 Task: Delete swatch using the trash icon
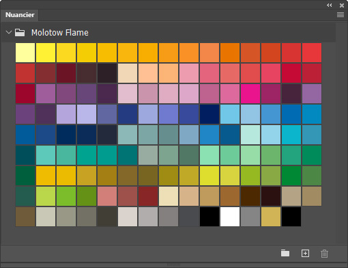point(324,254)
